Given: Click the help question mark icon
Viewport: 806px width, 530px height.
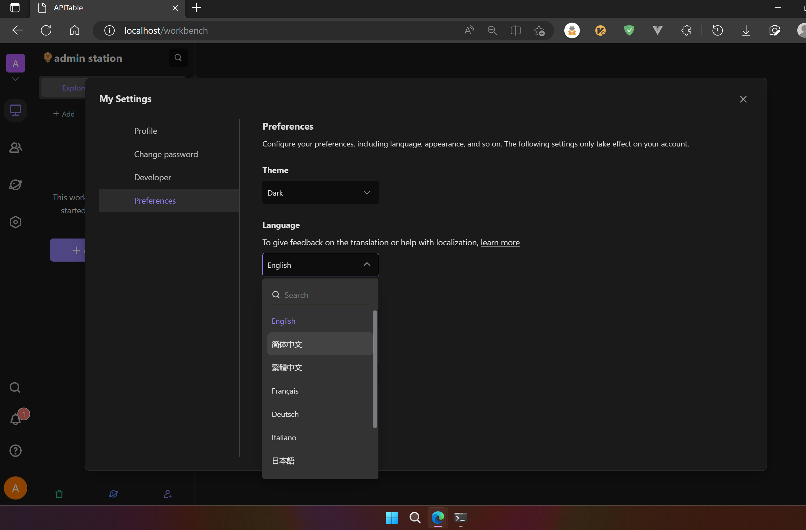Looking at the screenshot, I should point(15,450).
